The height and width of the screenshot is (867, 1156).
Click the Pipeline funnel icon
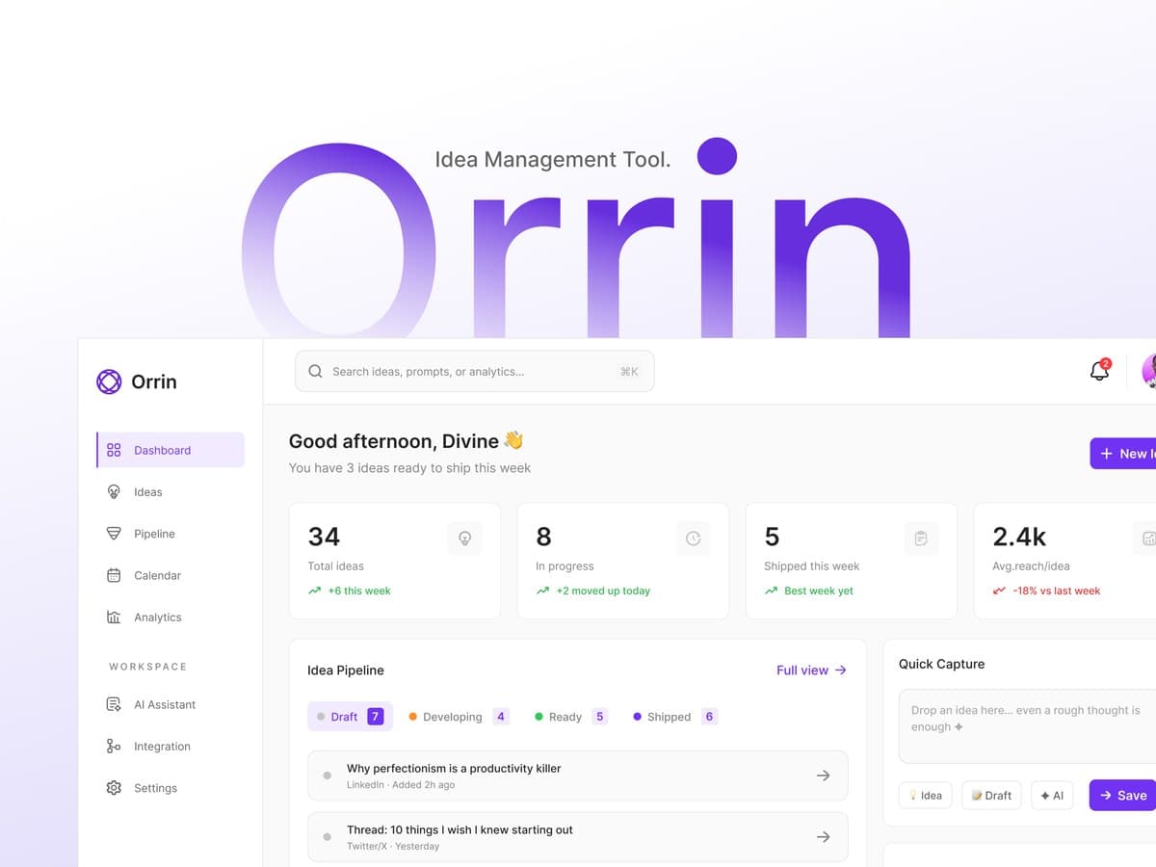click(x=114, y=534)
